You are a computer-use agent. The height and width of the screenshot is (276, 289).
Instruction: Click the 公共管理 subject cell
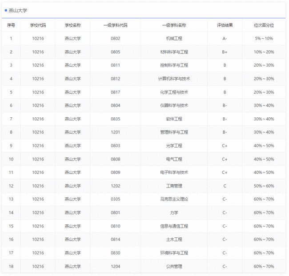[174, 266]
